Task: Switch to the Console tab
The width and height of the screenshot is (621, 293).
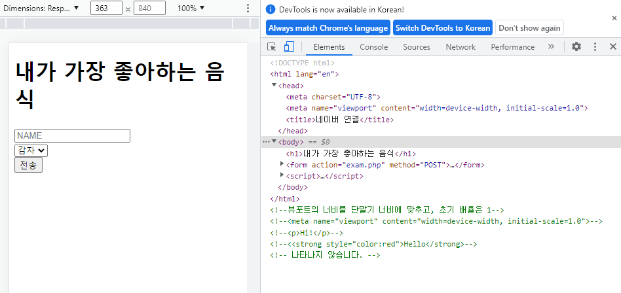Action: (373, 46)
